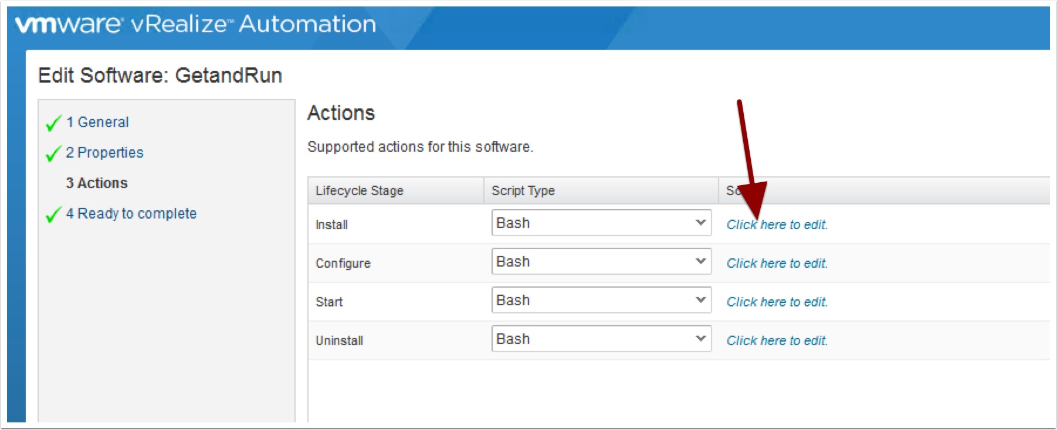Go to step 1 General

97,122
